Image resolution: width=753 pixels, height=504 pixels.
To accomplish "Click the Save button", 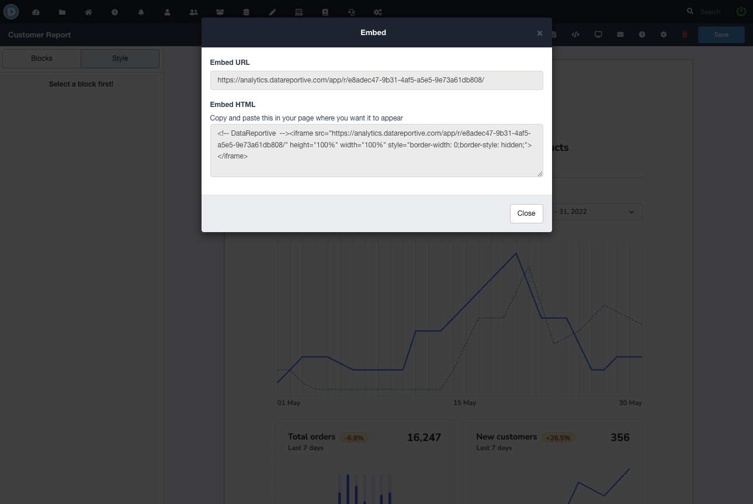I will click(721, 34).
